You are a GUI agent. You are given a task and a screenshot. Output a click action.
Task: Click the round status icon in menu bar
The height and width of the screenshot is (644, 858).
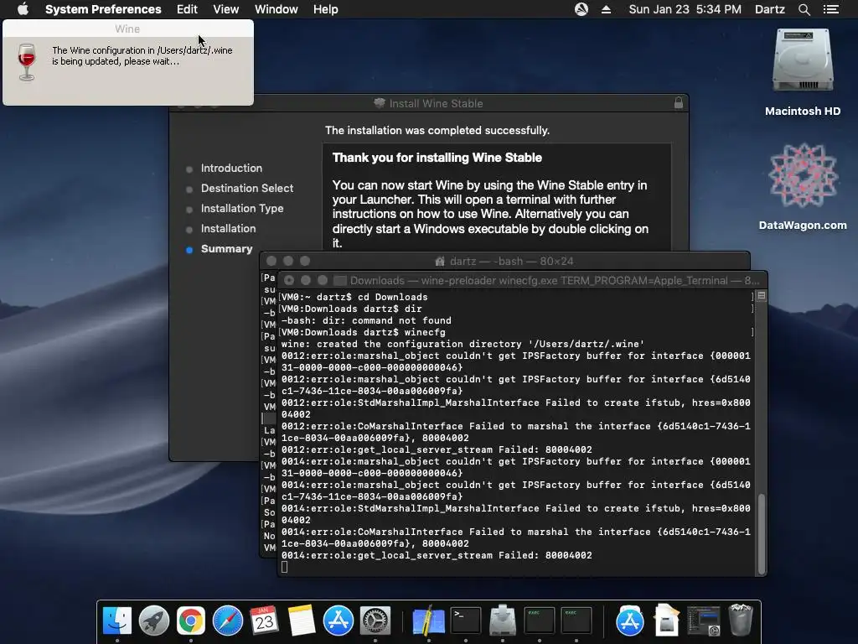point(581,9)
